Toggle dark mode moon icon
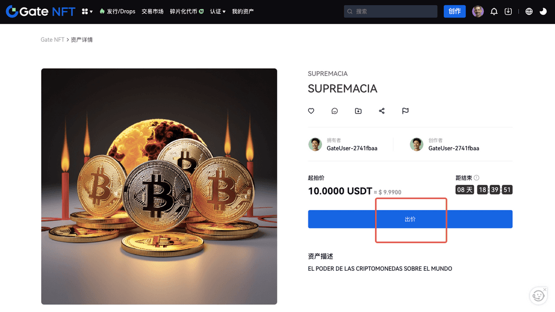Viewport: 555px width, 312px height. 543,11
